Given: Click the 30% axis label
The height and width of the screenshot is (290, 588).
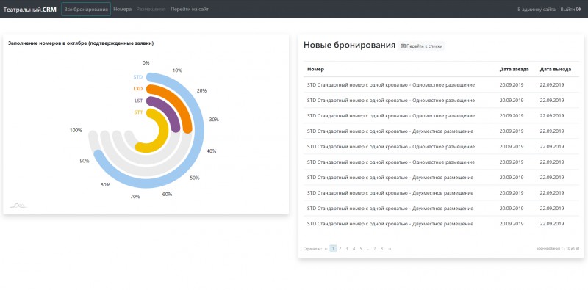Looking at the screenshot, I should tap(214, 120).
